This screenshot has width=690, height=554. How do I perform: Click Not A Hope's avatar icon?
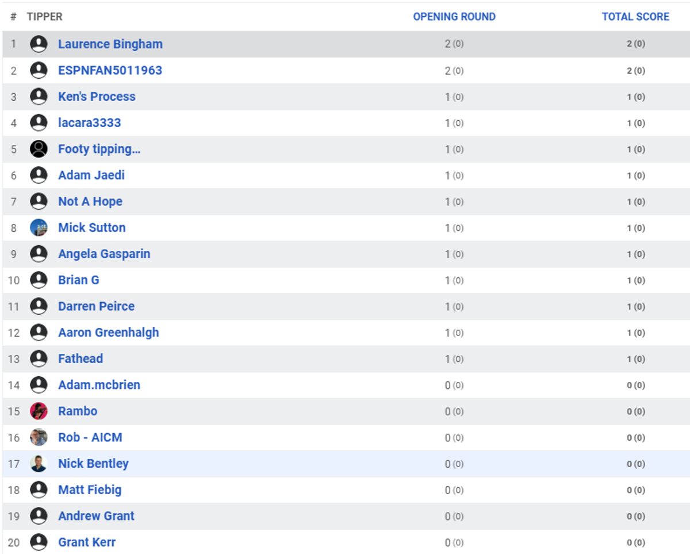[39, 201]
